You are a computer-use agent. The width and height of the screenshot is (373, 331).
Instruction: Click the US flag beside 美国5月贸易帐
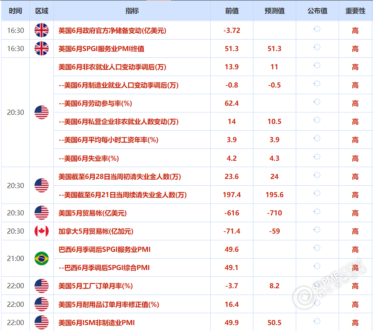[42, 213]
